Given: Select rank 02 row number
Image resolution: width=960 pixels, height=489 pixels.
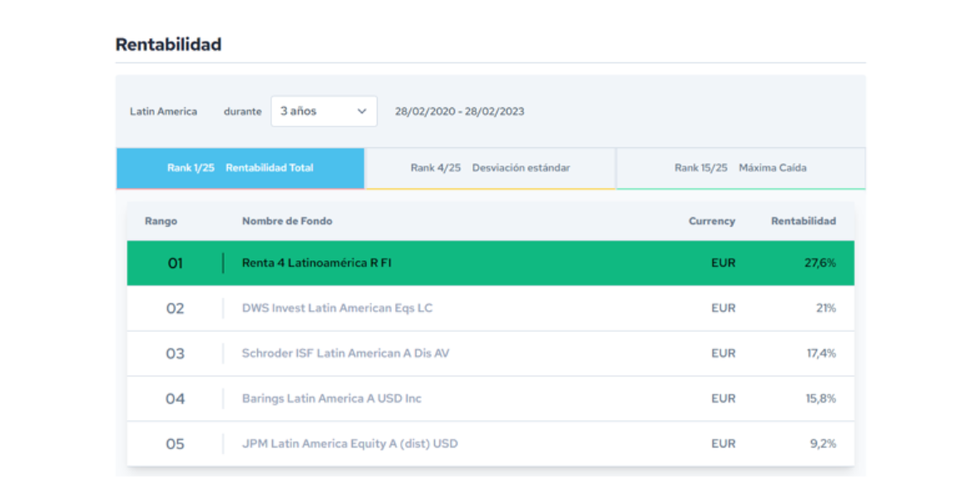Looking at the screenshot, I should 175,309.
